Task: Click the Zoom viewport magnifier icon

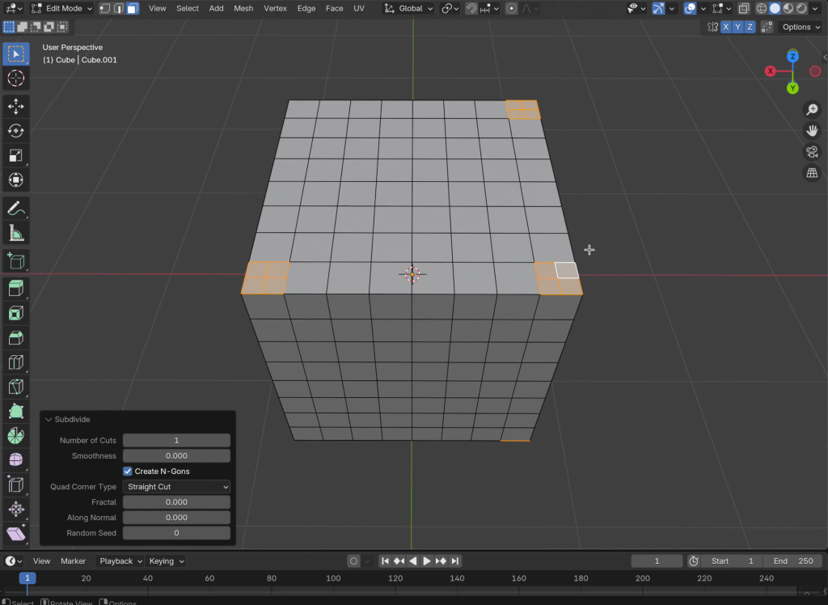Action: pos(812,110)
